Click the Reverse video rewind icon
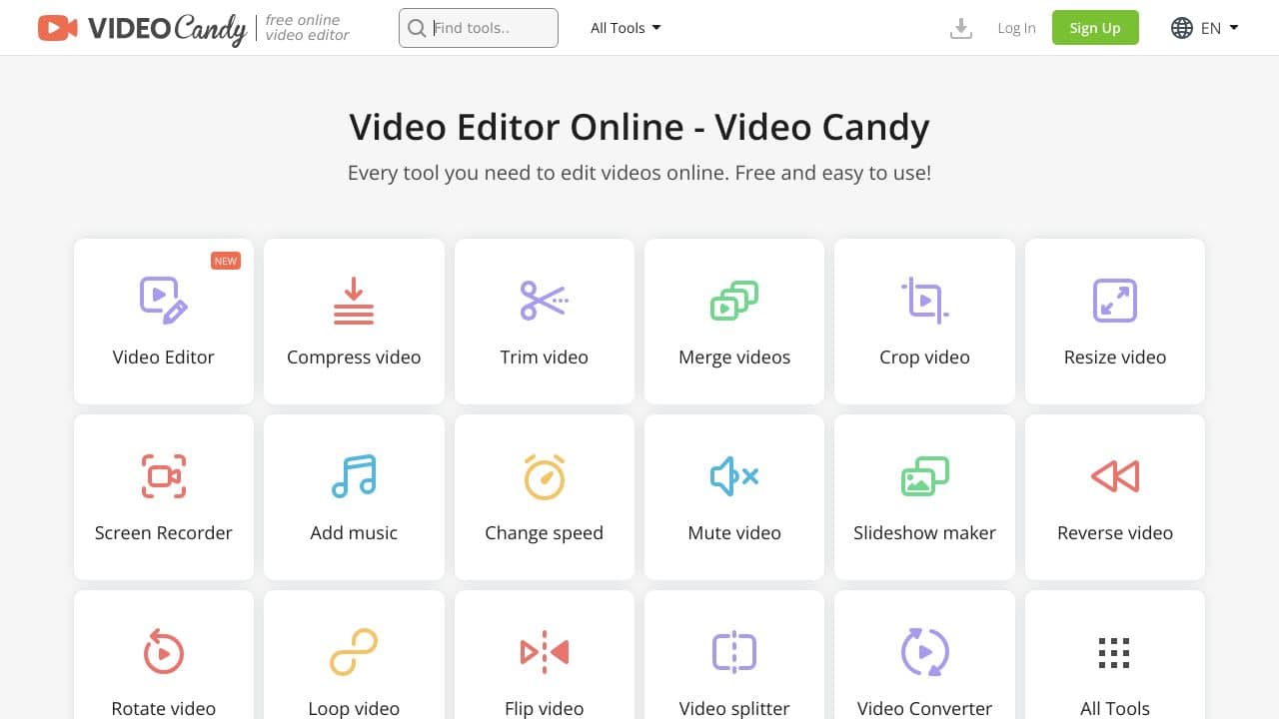This screenshot has height=719, width=1279. [x=1115, y=476]
